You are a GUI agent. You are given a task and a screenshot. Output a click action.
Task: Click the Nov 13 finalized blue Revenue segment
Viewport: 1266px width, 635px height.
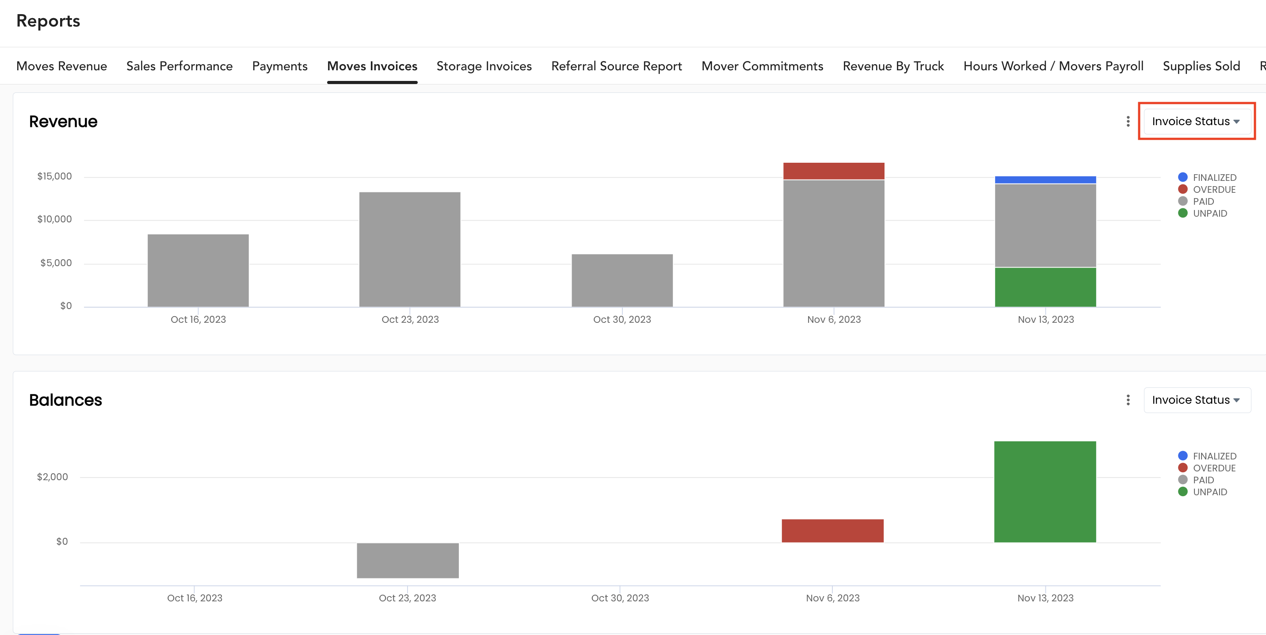(1045, 180)
